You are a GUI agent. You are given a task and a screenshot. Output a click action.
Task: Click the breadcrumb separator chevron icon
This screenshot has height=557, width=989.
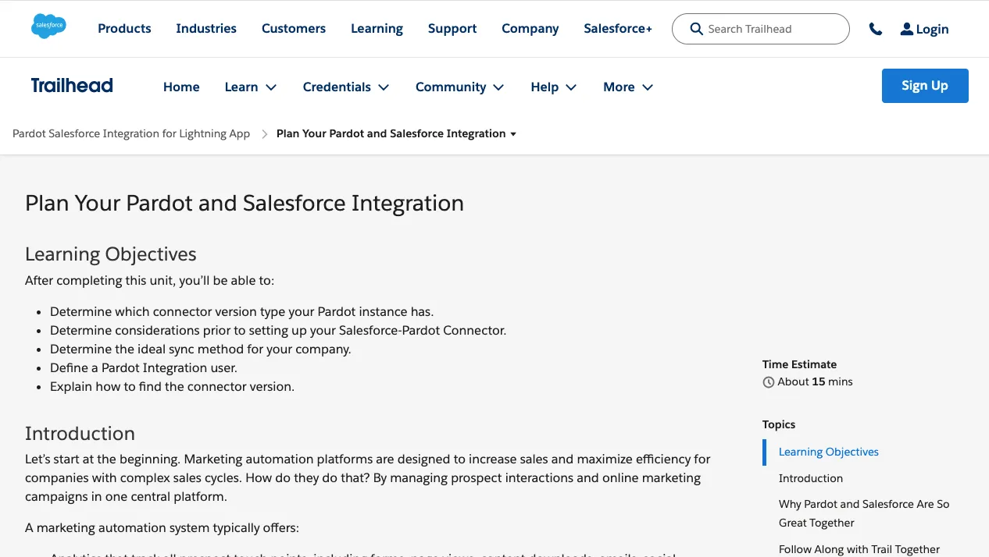pos(264,134)
